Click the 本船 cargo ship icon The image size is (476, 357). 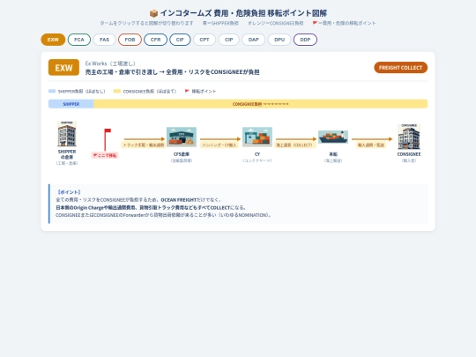tap(333, 138)
